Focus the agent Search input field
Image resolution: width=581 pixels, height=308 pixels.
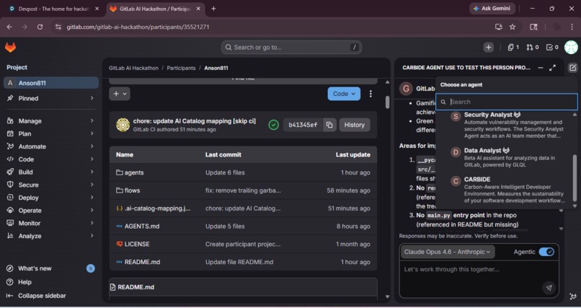(x=507, y=102)
